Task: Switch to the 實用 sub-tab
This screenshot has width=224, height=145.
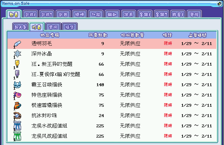Action: pyautogui.click(x=53, y=27)
